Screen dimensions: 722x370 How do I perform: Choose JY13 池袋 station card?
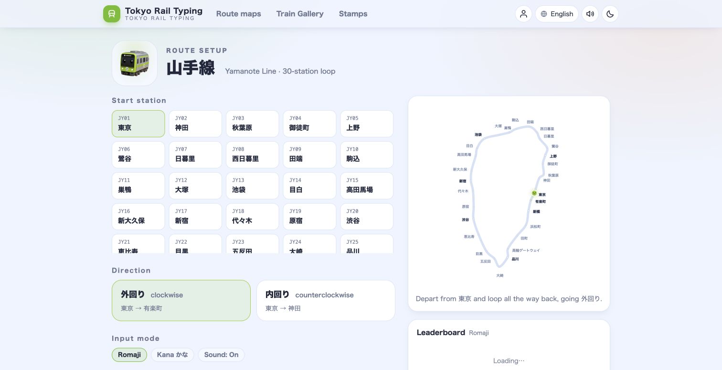[x=253, y=186]
